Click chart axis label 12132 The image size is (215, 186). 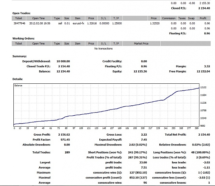tap(203, 88)
